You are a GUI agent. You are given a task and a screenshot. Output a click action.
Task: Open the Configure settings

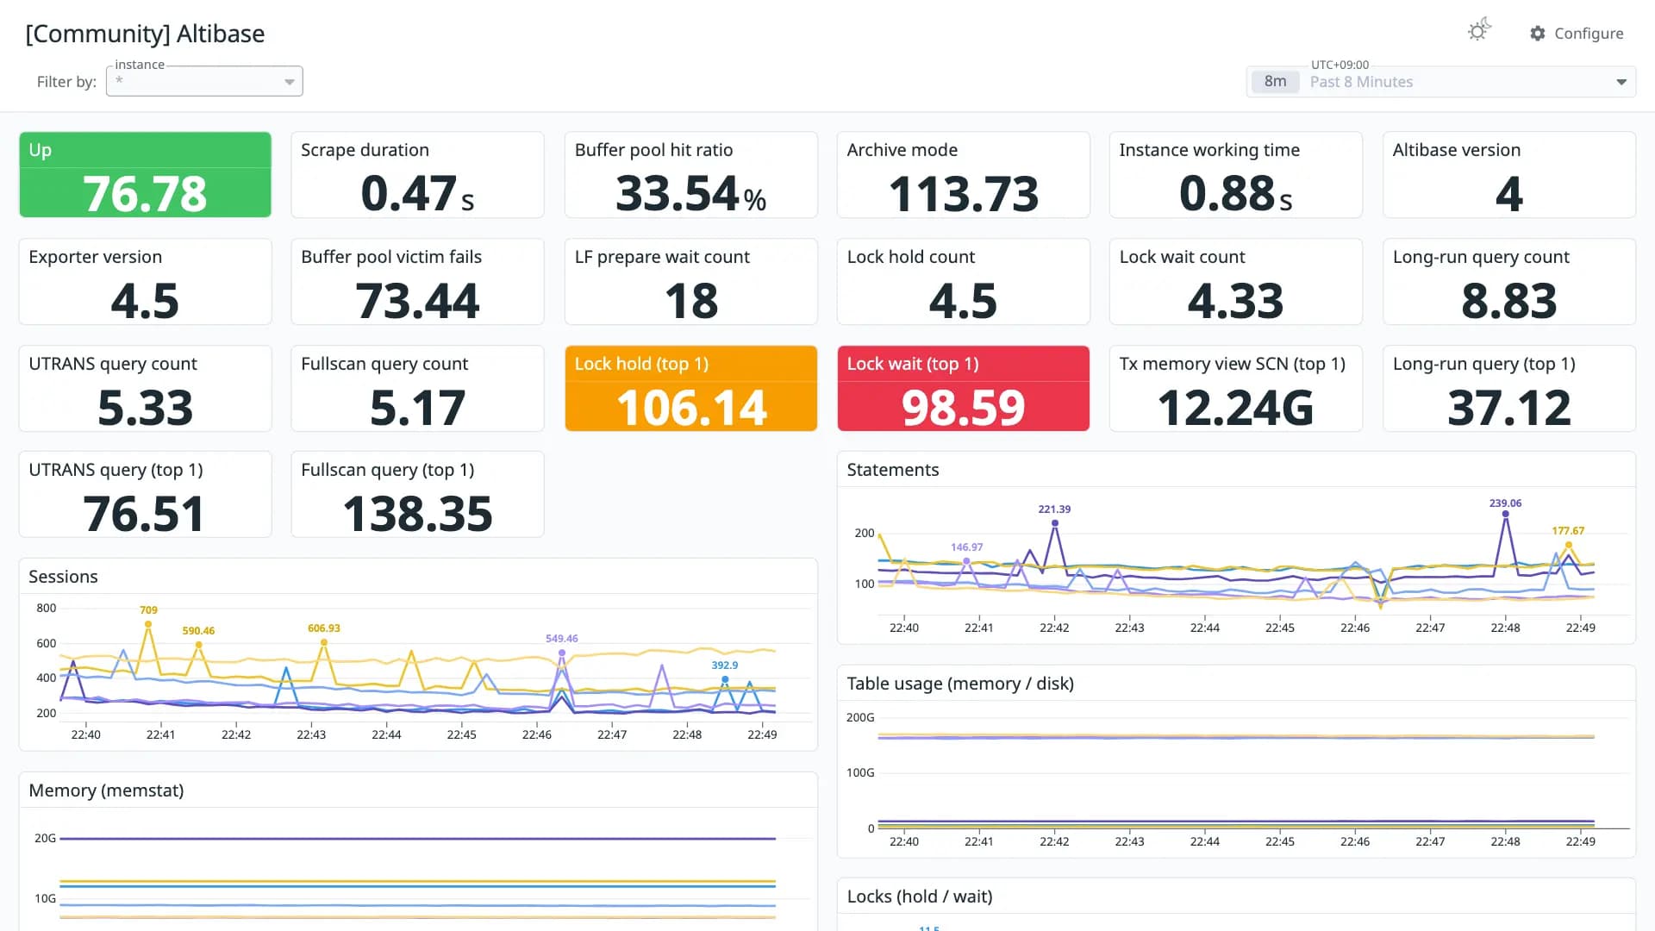click(1577, 34)
